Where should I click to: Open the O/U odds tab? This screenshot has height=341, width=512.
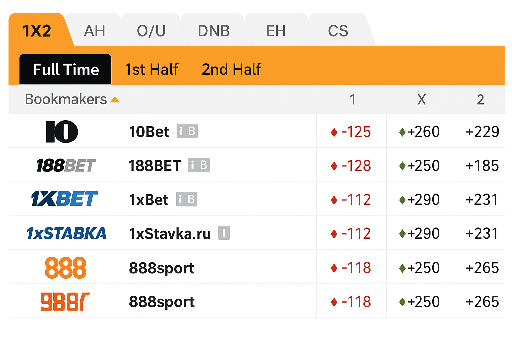(151, 31)
